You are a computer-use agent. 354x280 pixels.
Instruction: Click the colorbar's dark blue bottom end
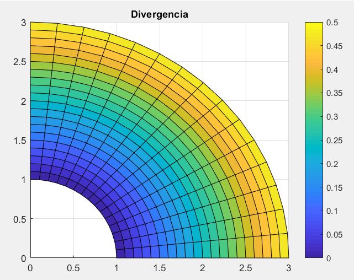tap(314, 254)
